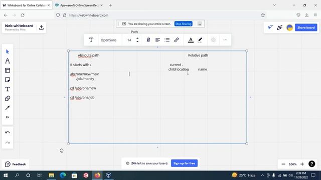
Task: Click the 'It starts with /' line
Action: [x=81, y=64]
